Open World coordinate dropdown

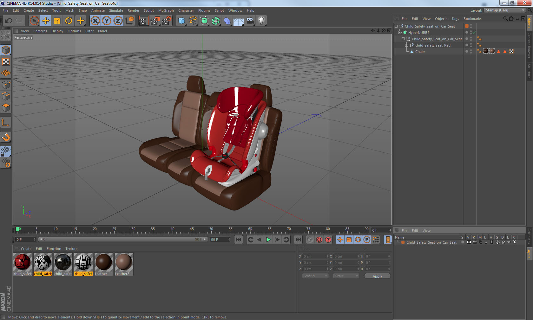tap(315, 276)
